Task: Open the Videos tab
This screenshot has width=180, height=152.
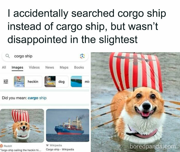Action: 34,67
